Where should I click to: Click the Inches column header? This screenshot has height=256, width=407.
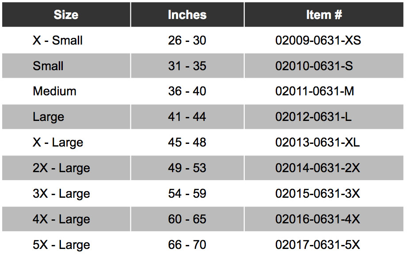(x=187, y=15)
